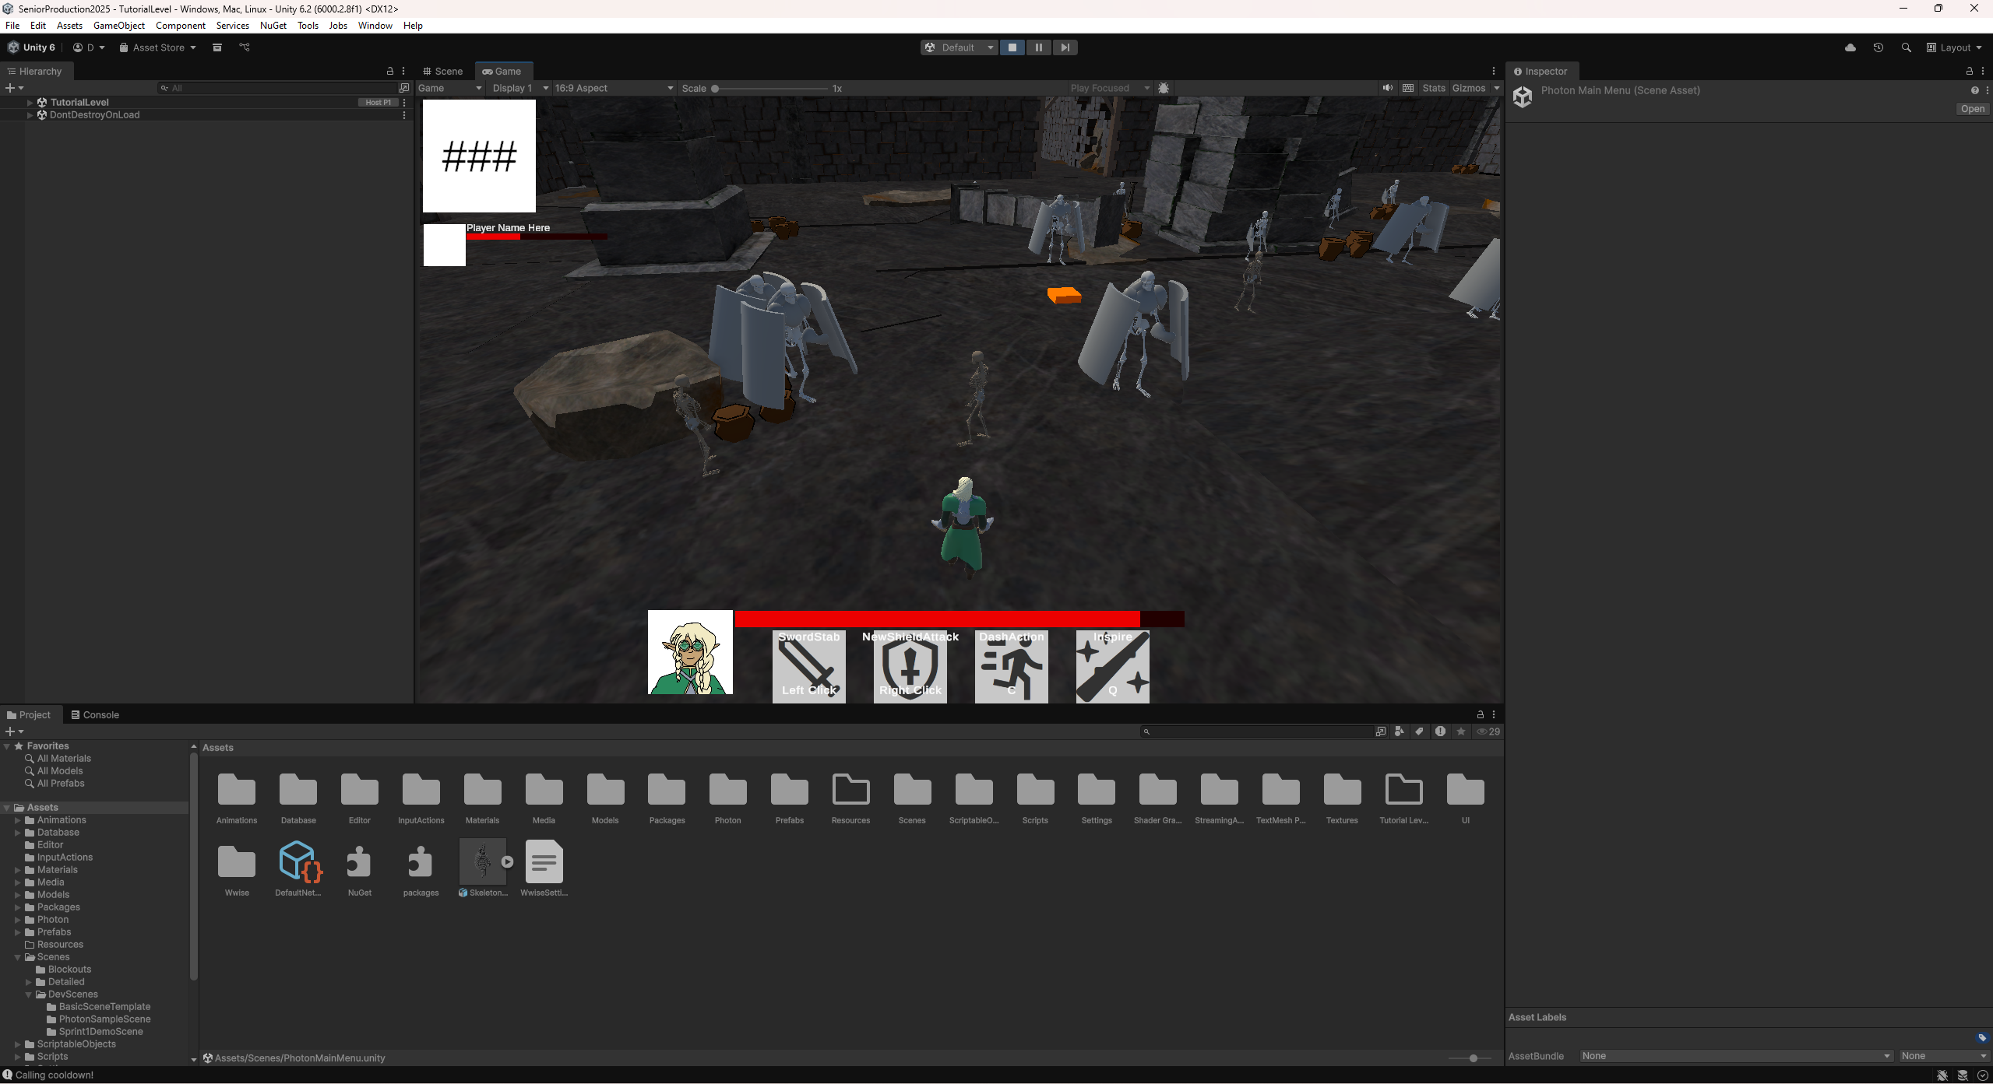Open the GameObject menu
The width and height of the screenshot is (1993, 1084).
pyautogui.click(x=118, y=26)
